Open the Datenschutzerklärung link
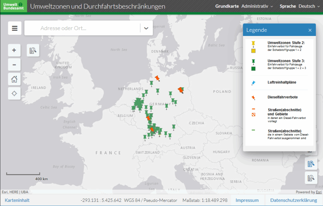This screenshot has height=206, width=323. click(x=293, y=200)
